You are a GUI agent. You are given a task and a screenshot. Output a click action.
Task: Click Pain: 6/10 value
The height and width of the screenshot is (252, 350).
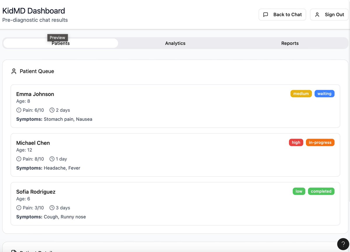[x=33, y=110]
